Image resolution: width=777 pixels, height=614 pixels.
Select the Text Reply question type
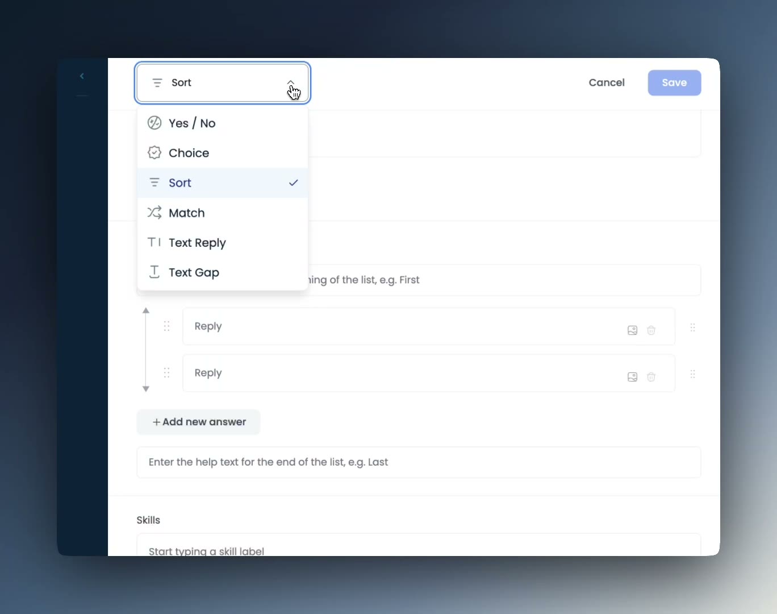223,243
